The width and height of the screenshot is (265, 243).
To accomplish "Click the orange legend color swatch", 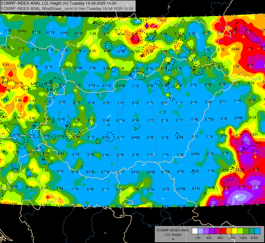I will click(x=229, y=231).
